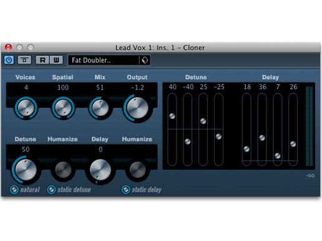The image size is (322, 241).
Task: Click the -oo peak level readout
Action: (x=310, y=176)
